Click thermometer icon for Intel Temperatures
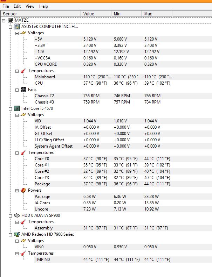 pos(23,152)
